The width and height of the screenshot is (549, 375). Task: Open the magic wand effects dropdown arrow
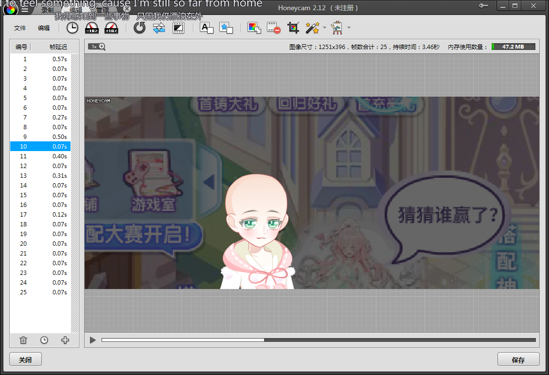(324, 28)
